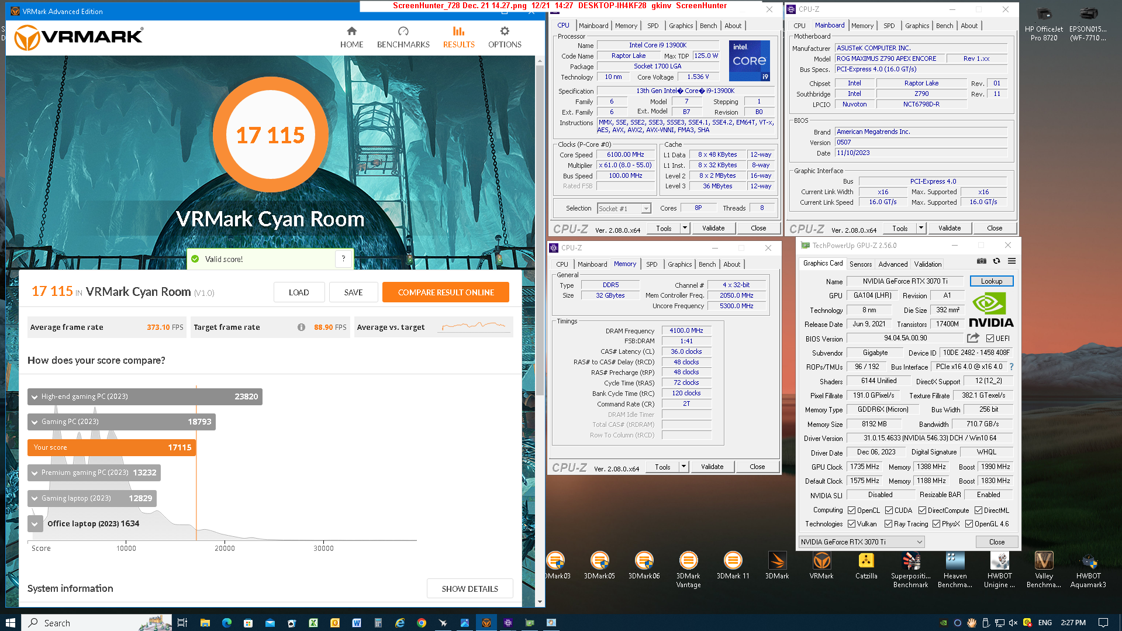Take GPU-Z screenshot with camera icon
Image resolution: width=1122 pixels, height=631 pixels.
click(982, 261)
